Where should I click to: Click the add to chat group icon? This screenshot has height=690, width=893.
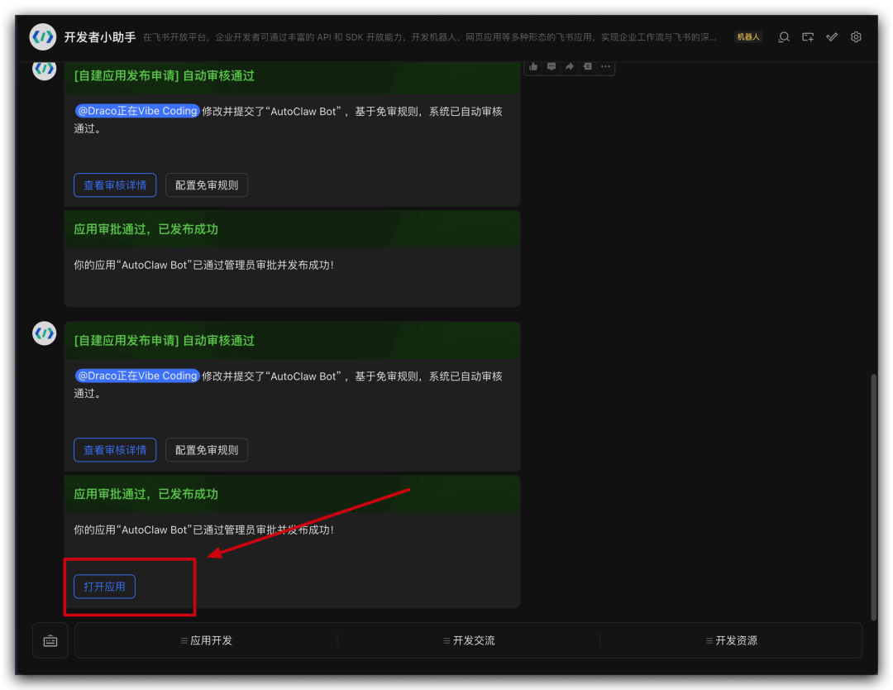click(x=808, y=37)
